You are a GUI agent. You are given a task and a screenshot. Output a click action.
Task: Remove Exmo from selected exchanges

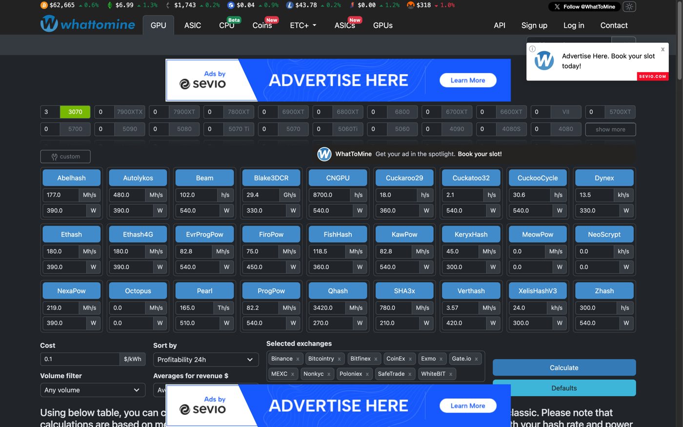pyautogui.click(x=441, y=359)
